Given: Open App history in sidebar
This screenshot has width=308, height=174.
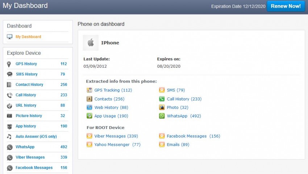Looking at the screenshot, I should (26, 126).
